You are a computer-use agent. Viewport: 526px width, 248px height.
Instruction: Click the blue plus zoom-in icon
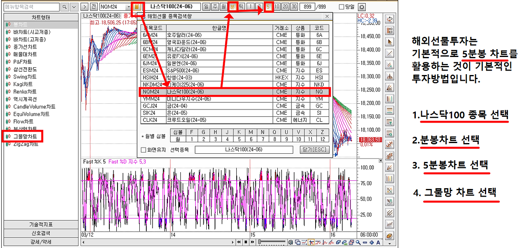[x=371, y=242]
